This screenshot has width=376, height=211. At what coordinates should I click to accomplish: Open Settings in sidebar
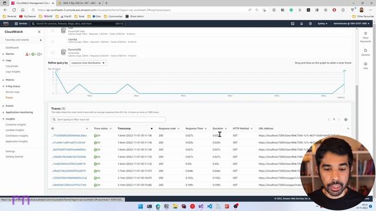(x=10, y=151)
